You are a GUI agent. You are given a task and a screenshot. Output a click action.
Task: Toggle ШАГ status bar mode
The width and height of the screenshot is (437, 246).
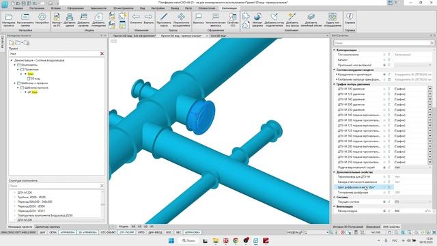(x=42, y=232)
